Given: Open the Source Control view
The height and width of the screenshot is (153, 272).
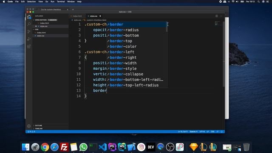Looking at the screenshot, I should point(29,32).
